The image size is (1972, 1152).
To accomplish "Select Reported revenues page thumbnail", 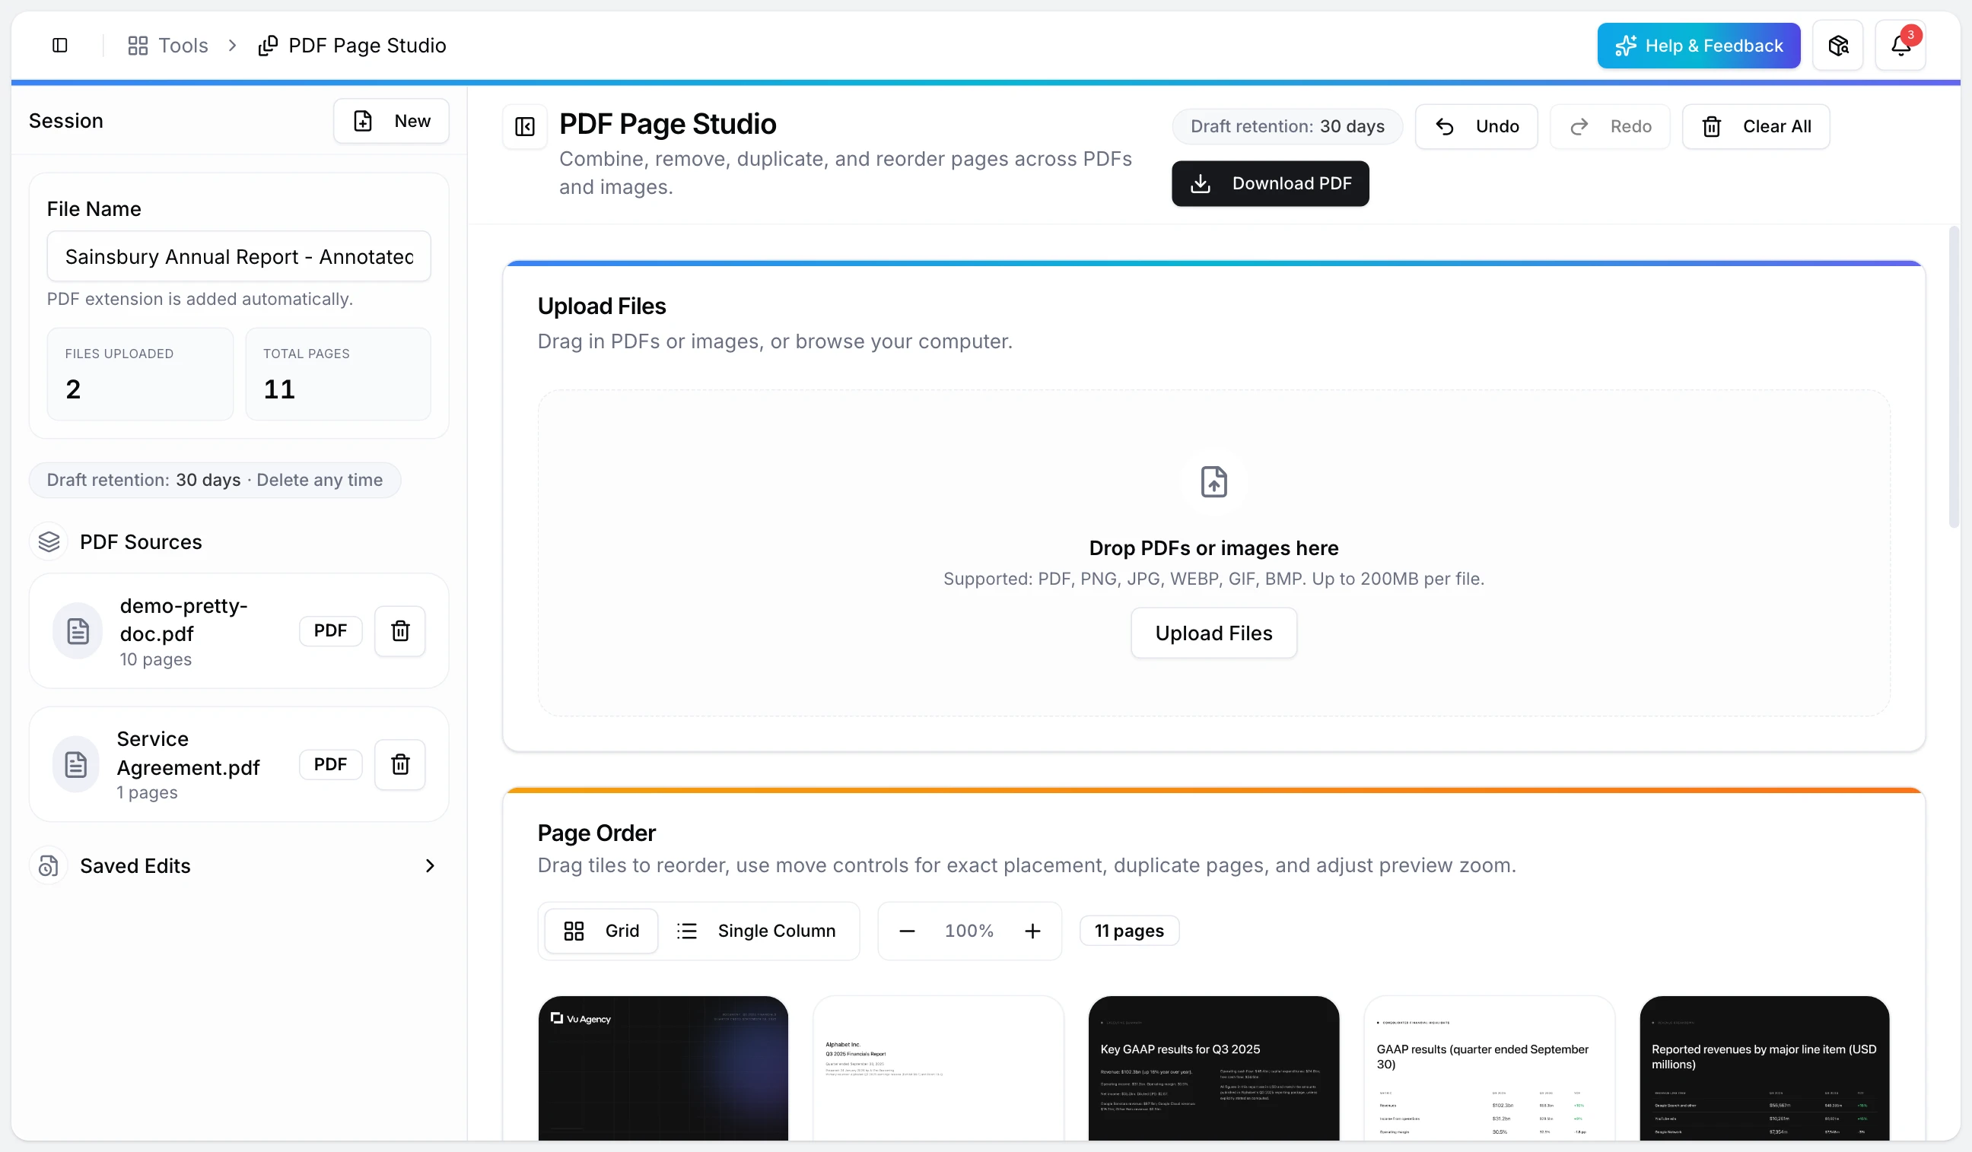I will point(1764,1068).
